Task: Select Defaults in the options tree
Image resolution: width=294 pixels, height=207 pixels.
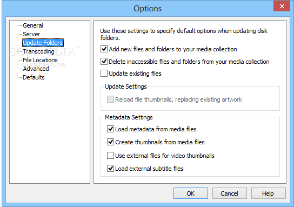Action: click(x=34, y=77)
